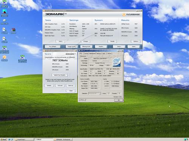
Task: Switch to CPU-Z from the taskbar
Action: click(43, 139)
